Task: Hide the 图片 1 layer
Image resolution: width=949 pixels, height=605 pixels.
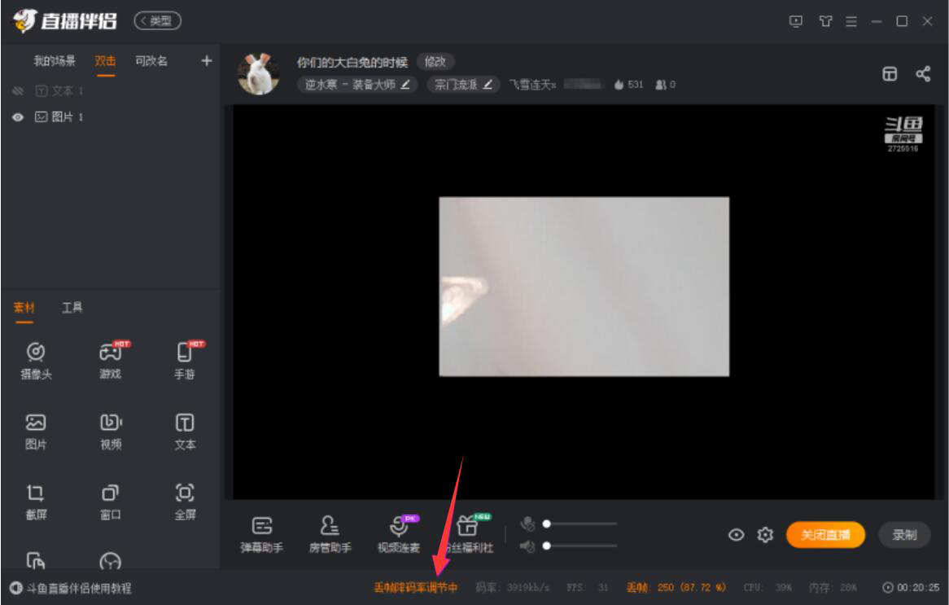Action: [18, 117]
